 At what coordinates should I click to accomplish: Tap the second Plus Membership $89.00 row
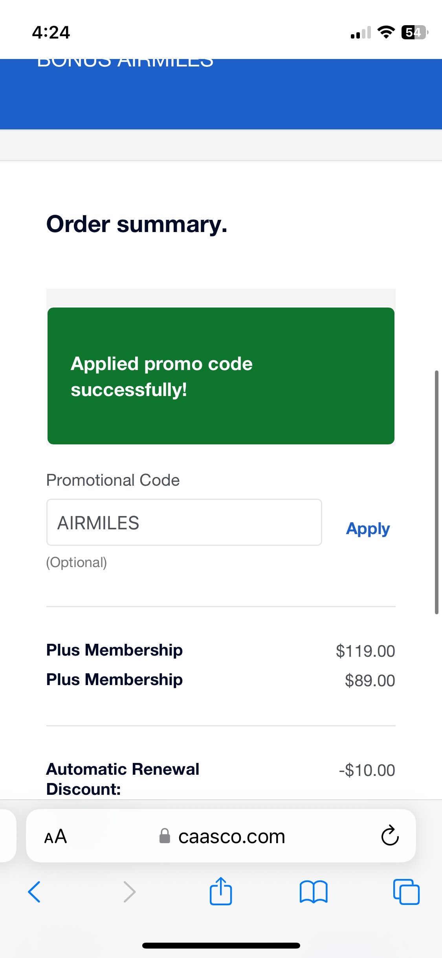220,680
